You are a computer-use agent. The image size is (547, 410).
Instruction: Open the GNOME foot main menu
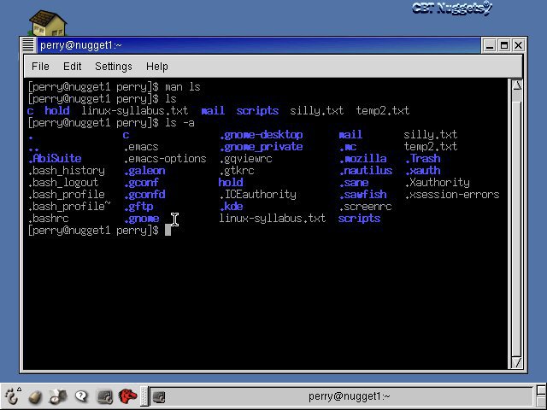pyautogui.click(x=13, y=396)
